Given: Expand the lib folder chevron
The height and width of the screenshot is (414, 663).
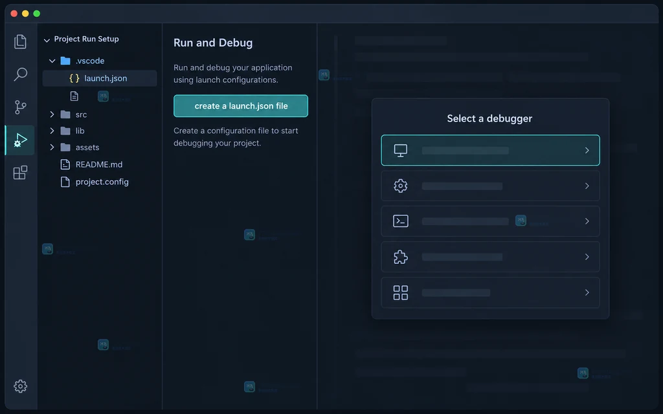Looking at the screenshot, I should [x=52, y=131].
